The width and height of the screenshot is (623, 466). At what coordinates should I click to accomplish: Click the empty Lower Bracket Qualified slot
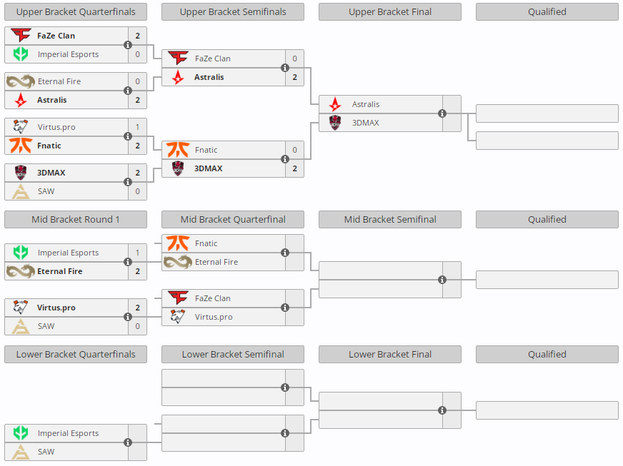click(x=547, y=410)
